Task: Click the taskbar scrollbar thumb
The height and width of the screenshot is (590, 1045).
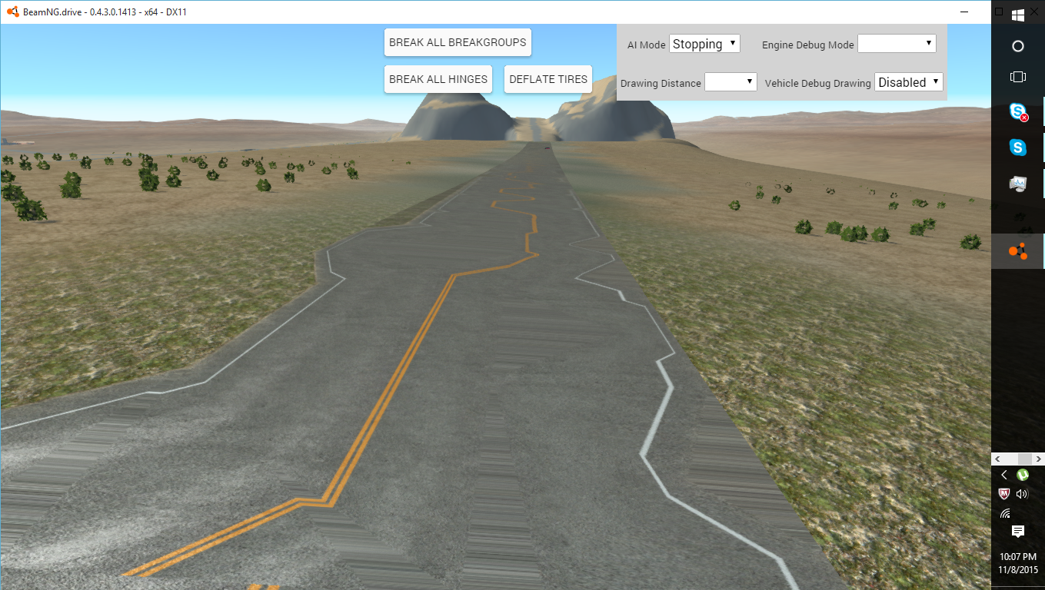Action: click(1023, 459)
